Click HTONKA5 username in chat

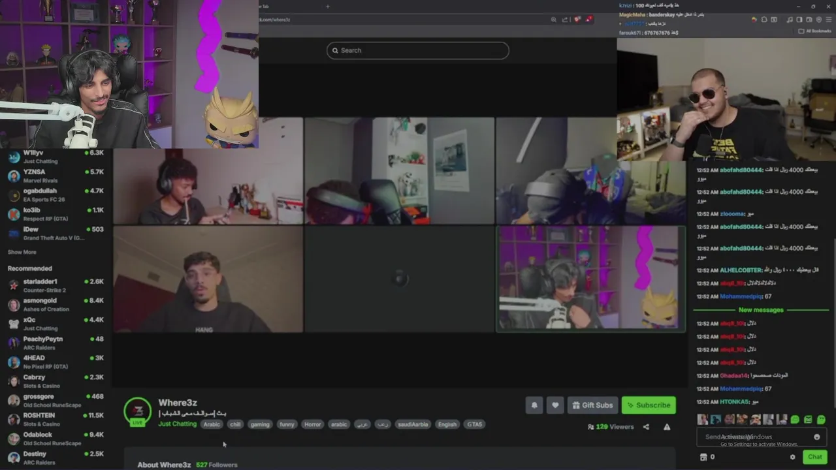tap(733, 402)
